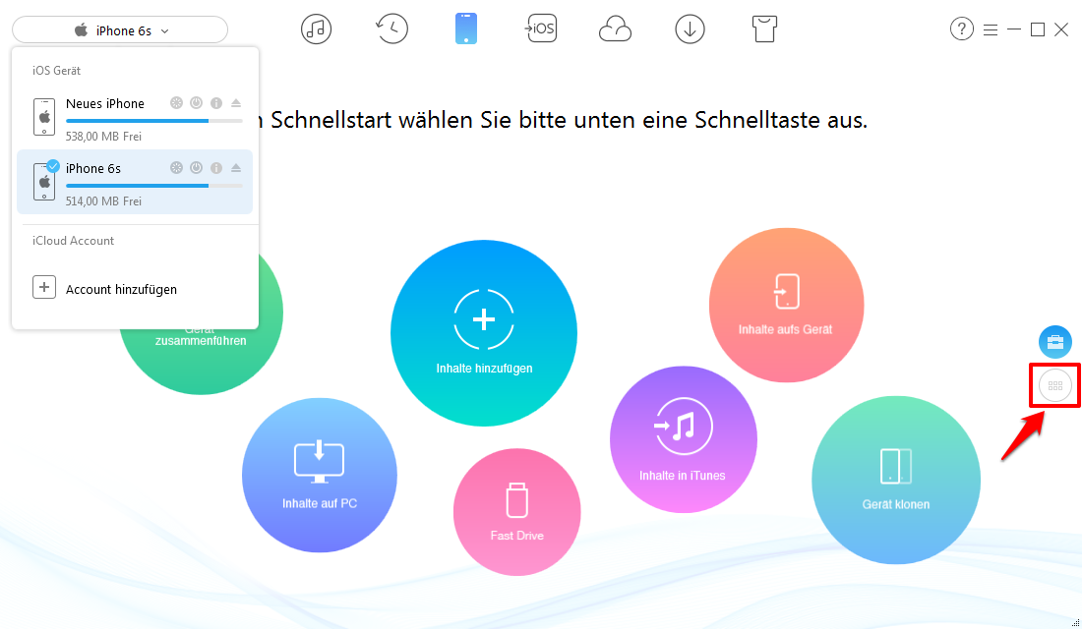Click Inhalte auf PC circle
This screenshot has width=1082, height=629.
[320, 476]
